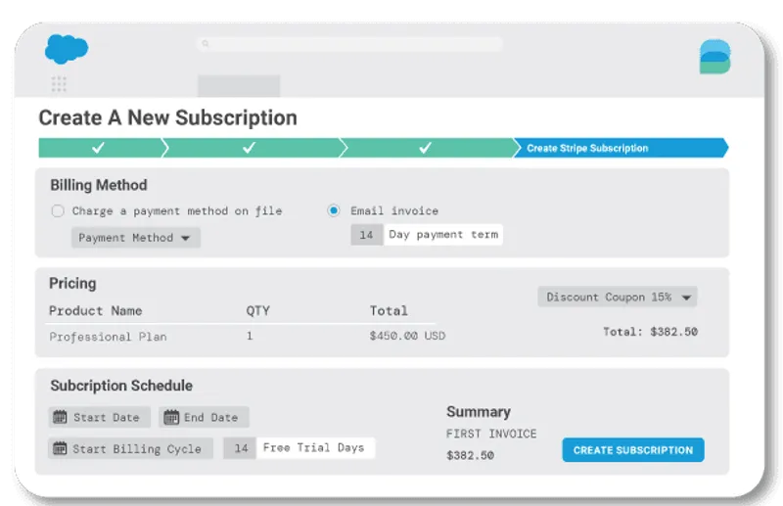Click the blue-green layered app logo
This screenshot has width=783, height=506.
click(715, 57)
